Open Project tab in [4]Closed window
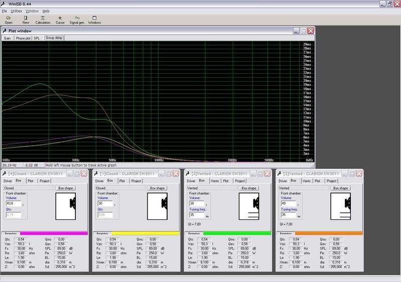This screenshot has height=282, width=401. click(45, 181)
